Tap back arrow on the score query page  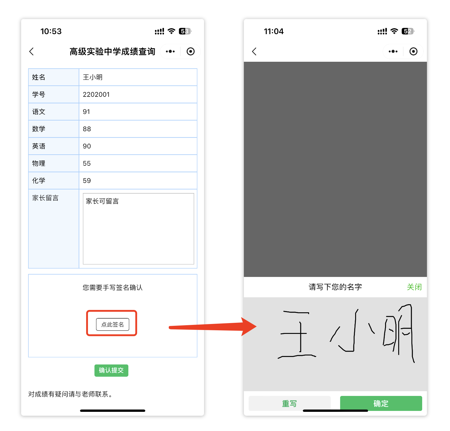(x=31, y=52)
